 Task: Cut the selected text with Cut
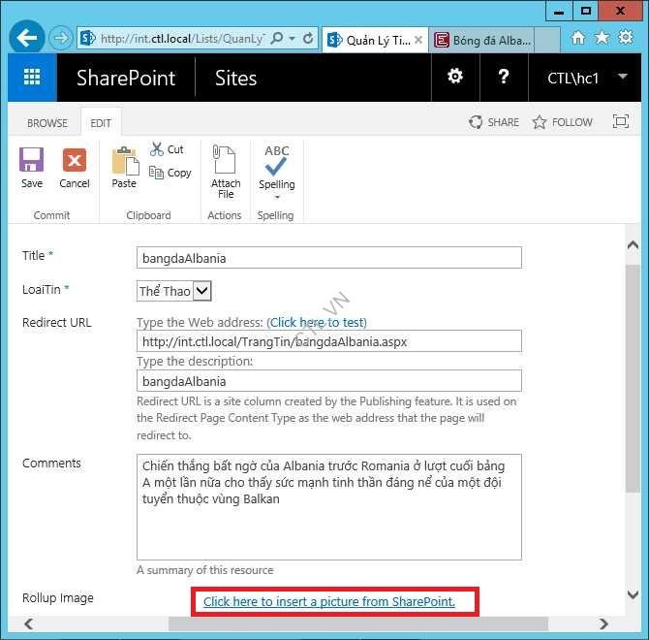[x=167, y=149]
